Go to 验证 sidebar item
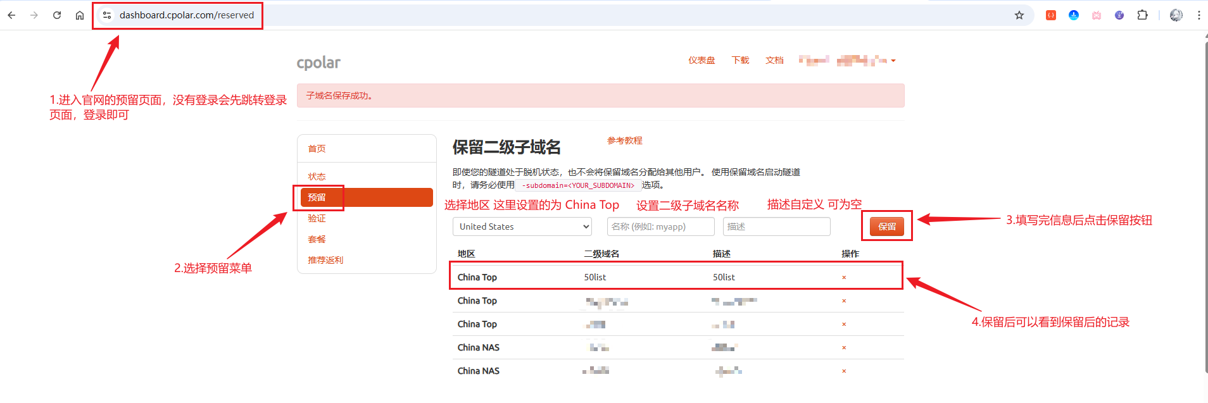The image size is (1208, 403). click(317, 218)
